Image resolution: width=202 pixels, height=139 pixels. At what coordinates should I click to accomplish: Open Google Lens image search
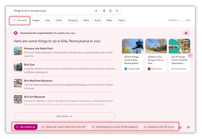pyautogui.click(x=111, y=11)
